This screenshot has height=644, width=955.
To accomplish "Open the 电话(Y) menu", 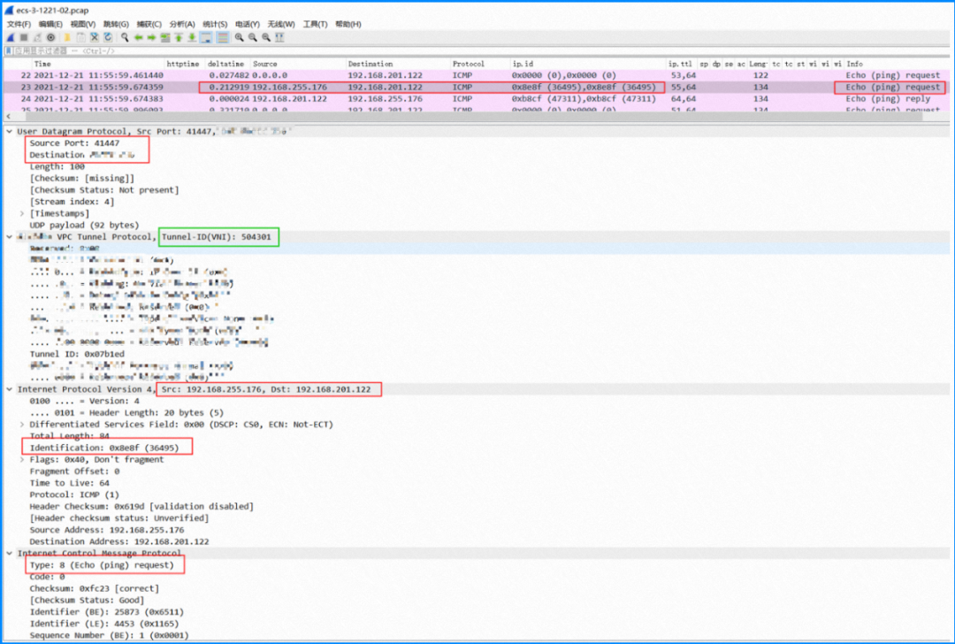I will [x=248, y=25].
